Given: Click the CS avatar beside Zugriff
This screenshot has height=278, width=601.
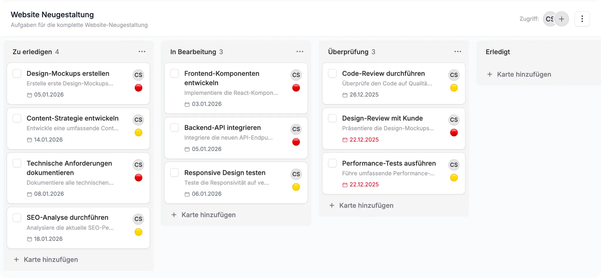Looking at the screenshot, I should click(x=549, y=19).
